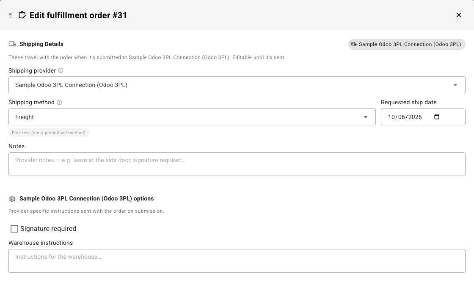Expand Shipping provider list via arrow
This screenshot has width=474, height=287.
pos(455,85)
